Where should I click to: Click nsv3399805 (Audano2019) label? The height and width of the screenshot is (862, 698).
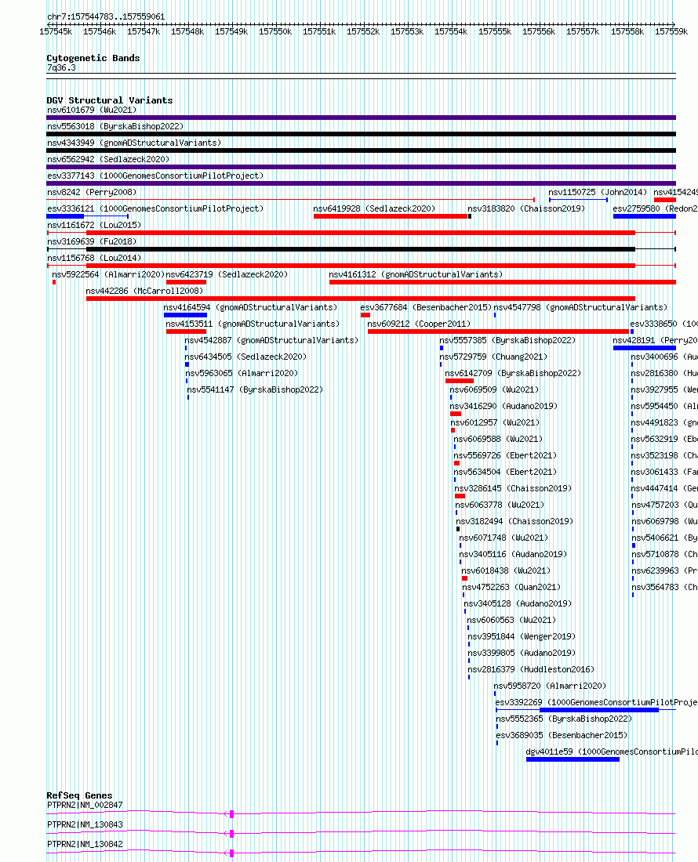[x=522, y=654]
